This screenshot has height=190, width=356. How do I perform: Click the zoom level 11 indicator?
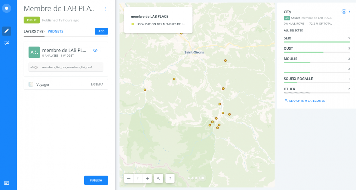click(138, 179)
